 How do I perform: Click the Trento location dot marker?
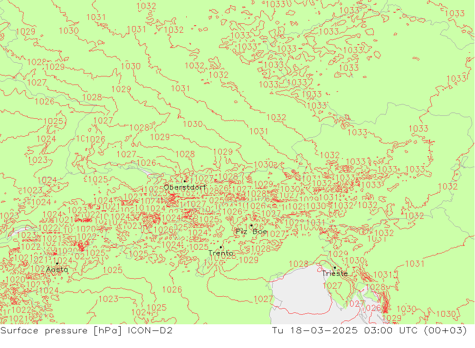(221, 247)
